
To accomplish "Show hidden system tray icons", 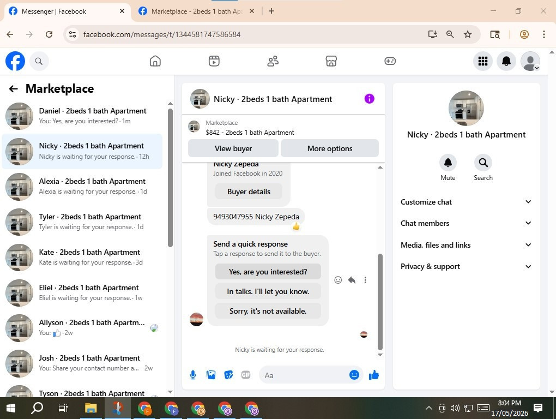I will 428,408.
